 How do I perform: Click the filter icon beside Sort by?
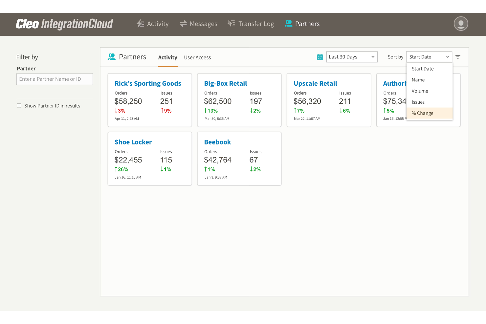pos(458,56)
